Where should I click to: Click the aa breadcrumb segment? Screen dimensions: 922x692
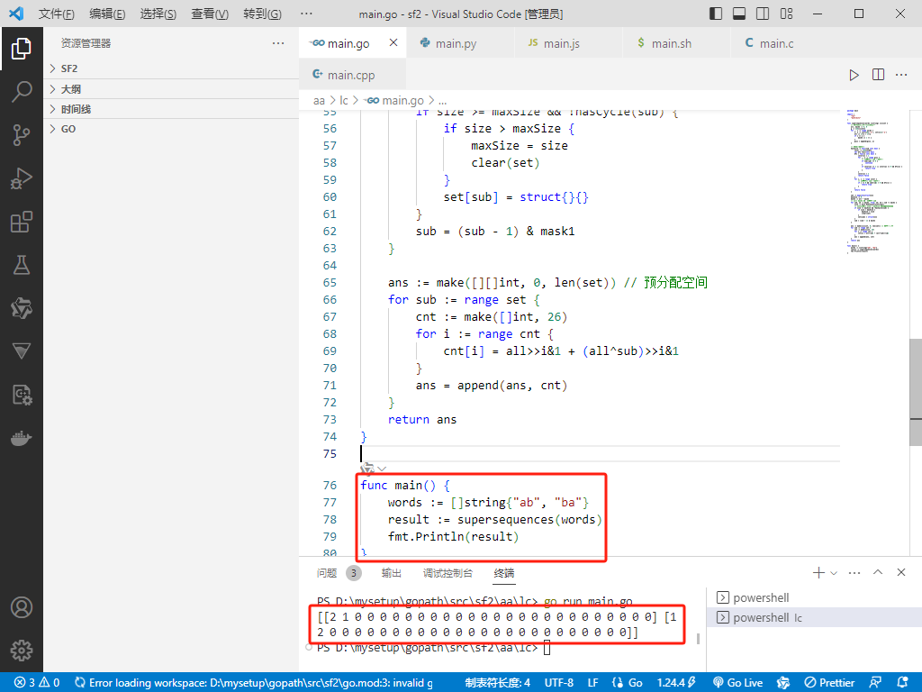click(319, 101)
